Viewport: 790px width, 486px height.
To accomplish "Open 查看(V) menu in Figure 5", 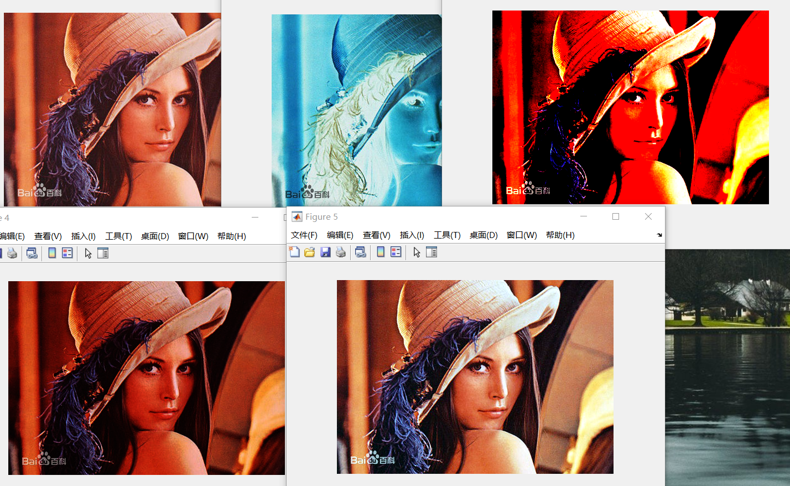I will pyautogui.click(x=377, y=235).
